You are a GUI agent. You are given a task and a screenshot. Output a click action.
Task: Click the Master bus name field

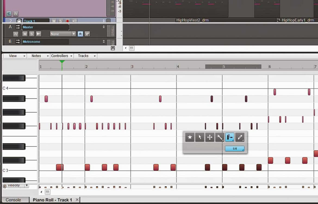45,27
